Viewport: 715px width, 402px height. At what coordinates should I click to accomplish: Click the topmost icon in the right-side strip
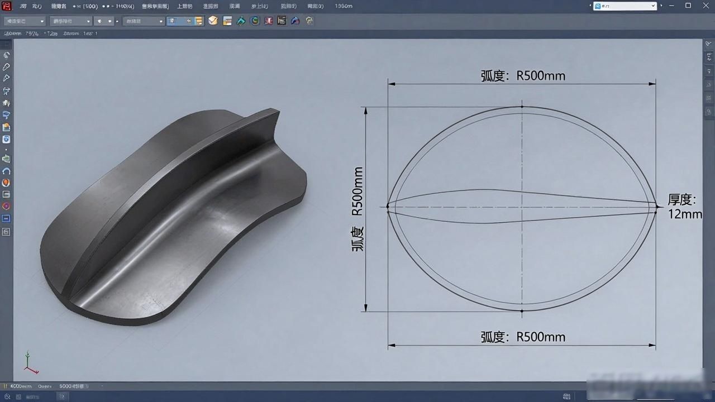(709, 44)
